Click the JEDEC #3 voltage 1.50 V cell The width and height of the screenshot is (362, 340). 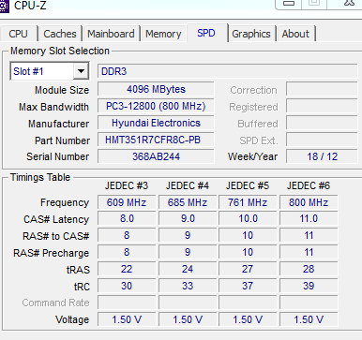[x=127, y=319]
